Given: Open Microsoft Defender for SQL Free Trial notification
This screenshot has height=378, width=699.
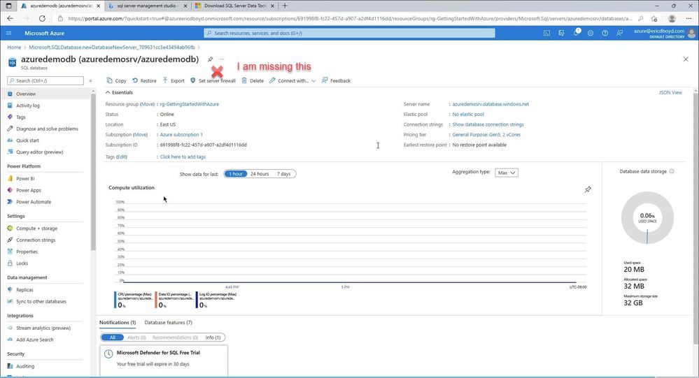Looking at the screenshot, I should (x=164, y=360).
